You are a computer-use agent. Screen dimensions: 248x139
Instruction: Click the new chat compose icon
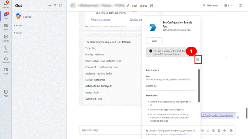pyautogui.click(x=61, y=6)
